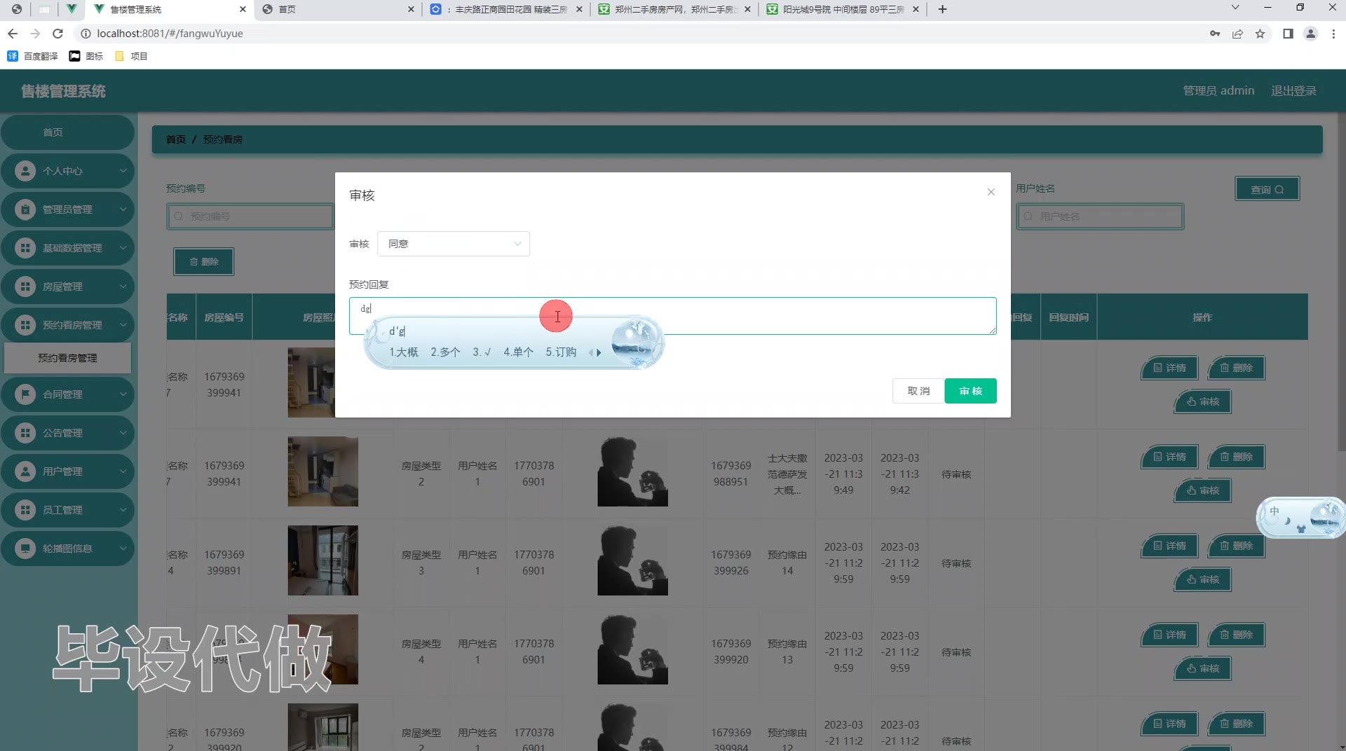Click 删除 for row 1679369399920
Image resolution: width=1346 pixels, height=751 pixels.
1237,635
